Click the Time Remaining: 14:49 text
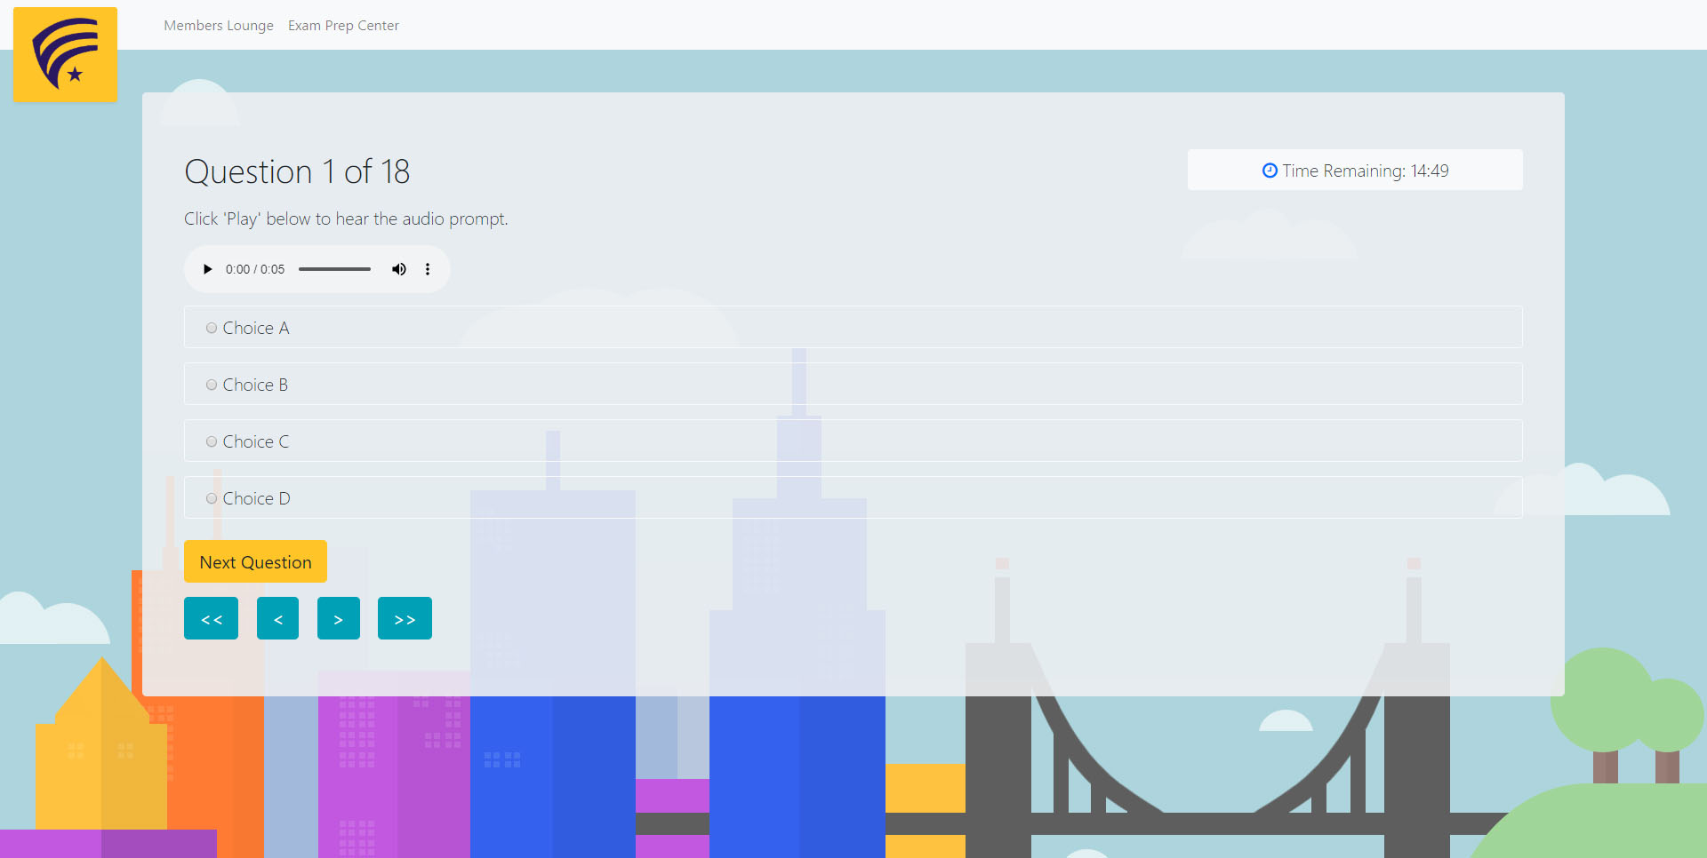This screenshot has height=858, width=1707. [1366, 171]
